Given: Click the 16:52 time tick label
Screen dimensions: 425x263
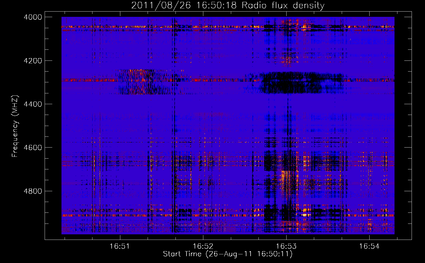Looking at the screenshot, I should [x=203, y=246].
